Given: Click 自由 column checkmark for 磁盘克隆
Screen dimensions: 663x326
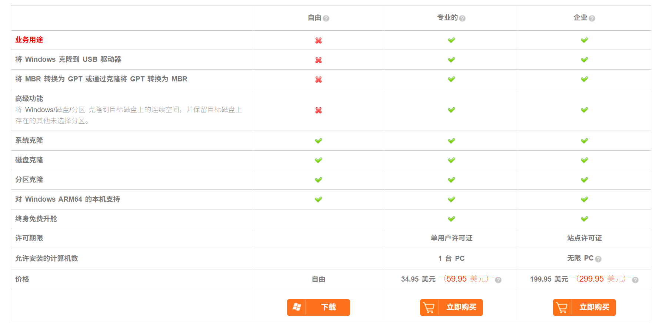Looking at the screenshot, I should [319, 160].
